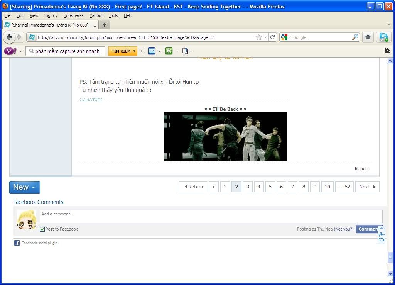The image size is (395, 285).
Task: Open the View menu
Action: point(34,15)
